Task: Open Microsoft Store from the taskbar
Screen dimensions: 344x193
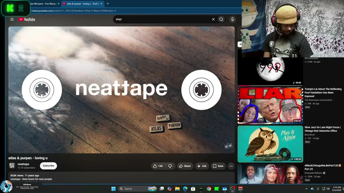Action: coord(193,189)
